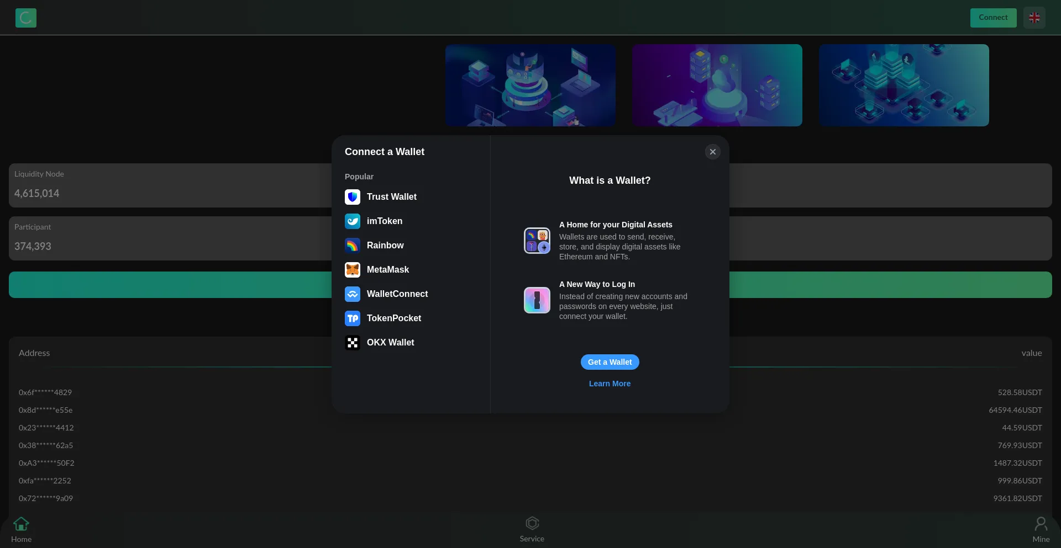Click the 999.86USDT value
Image resolution: width=1061 pixels, height=548 pixels.
1020,481
